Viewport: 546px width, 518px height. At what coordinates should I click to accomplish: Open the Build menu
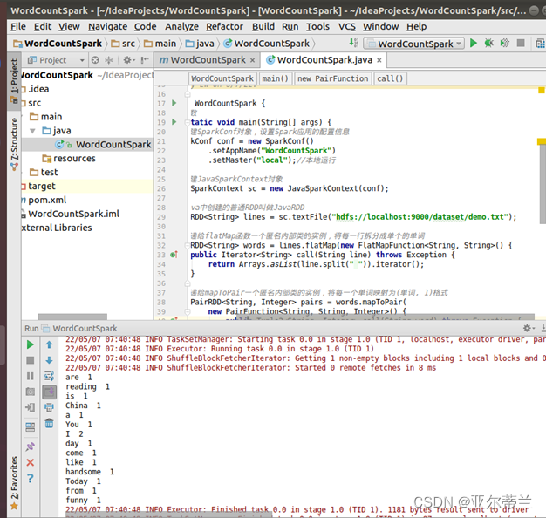click(x=263, y=26)
